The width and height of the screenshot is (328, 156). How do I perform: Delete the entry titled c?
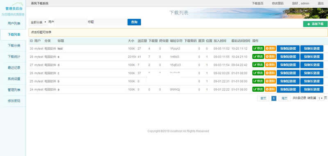(x=270, y=73)
